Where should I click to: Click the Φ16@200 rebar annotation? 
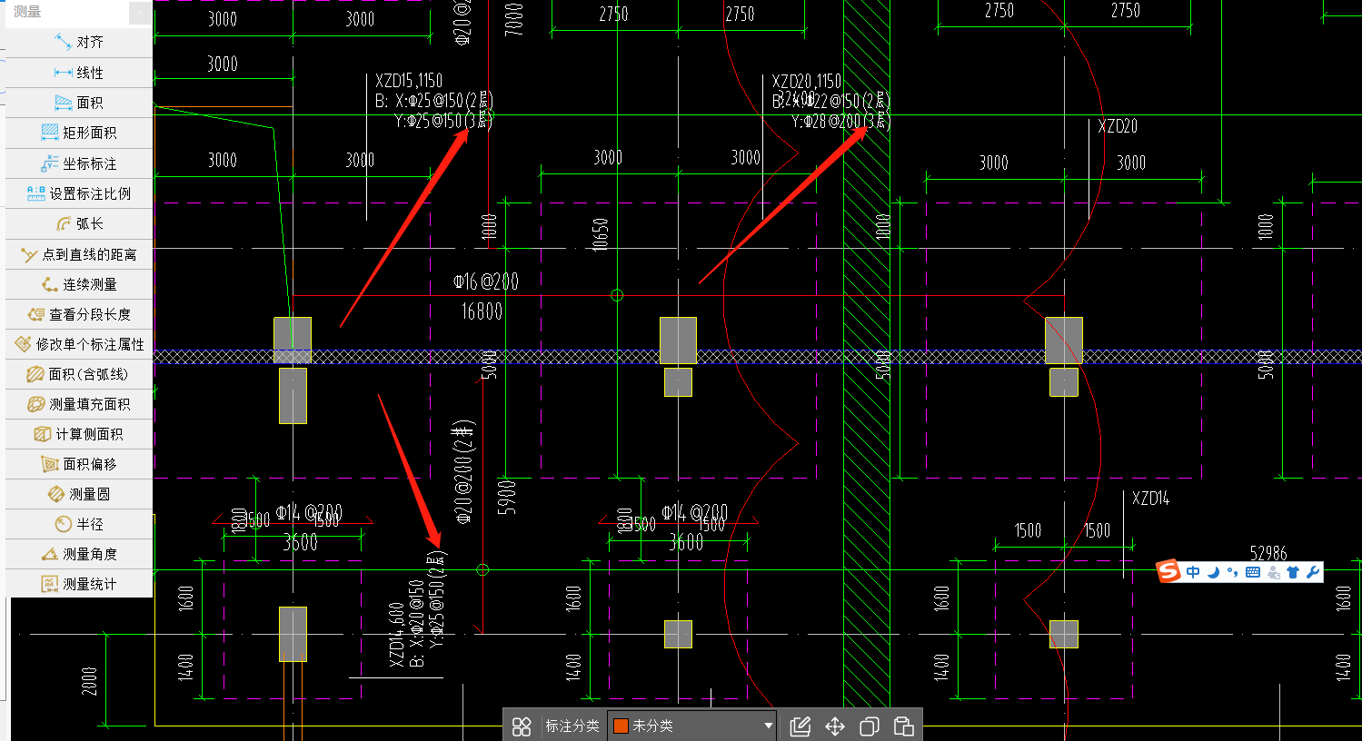pos(486,282)
